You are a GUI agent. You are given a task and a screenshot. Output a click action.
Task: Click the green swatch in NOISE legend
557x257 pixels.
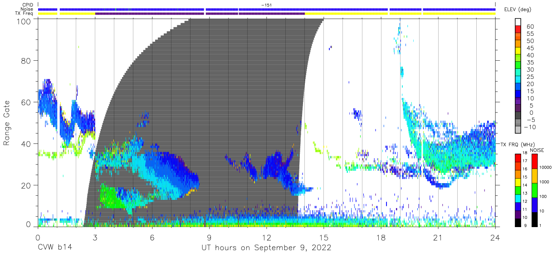(x=534, y=190)
